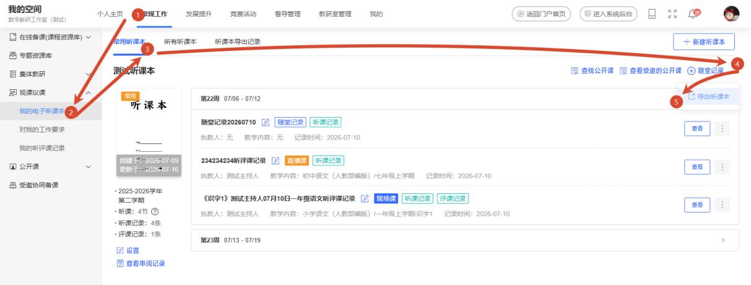751x285 pixels.
Task: Collapse the 第22周 07/06 - 07/12 header
Action: (465, 99)
